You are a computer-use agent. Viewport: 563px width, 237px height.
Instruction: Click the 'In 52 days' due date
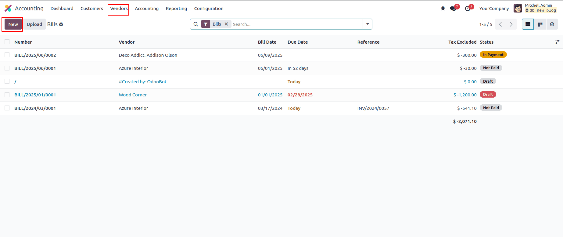point(298,68)
